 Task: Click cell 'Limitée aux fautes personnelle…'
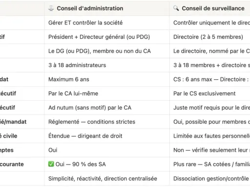pyautogui.click(x=210, y=136)
